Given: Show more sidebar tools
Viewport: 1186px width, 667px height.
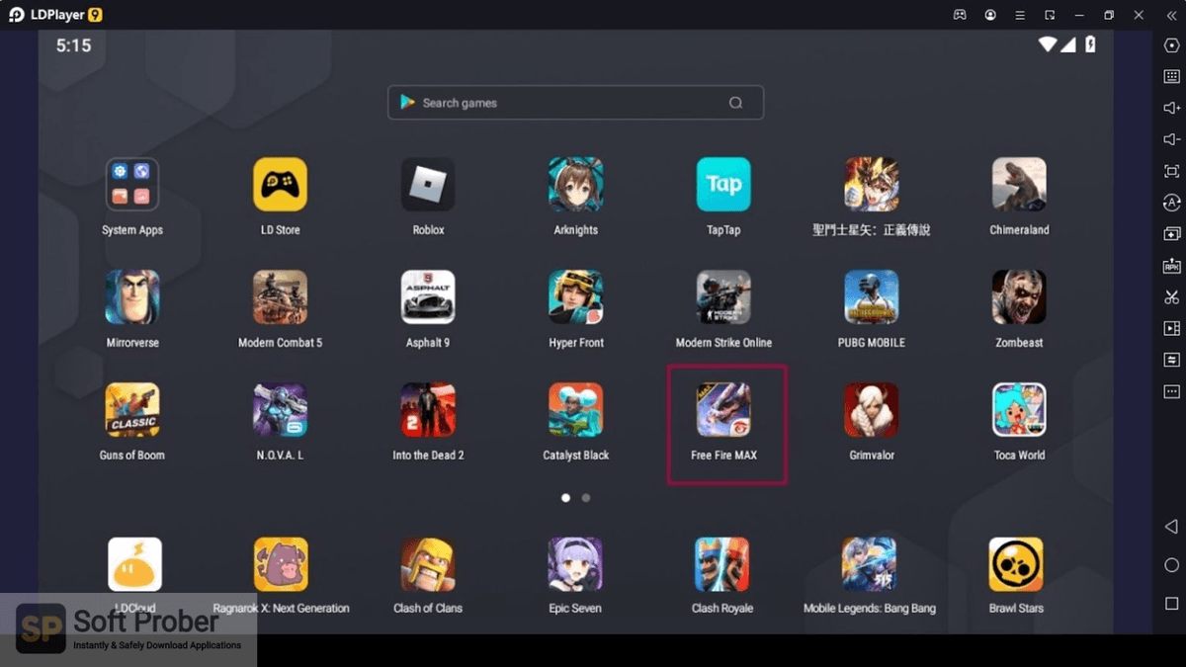Looking at the screenshot, I should 1171,391.
